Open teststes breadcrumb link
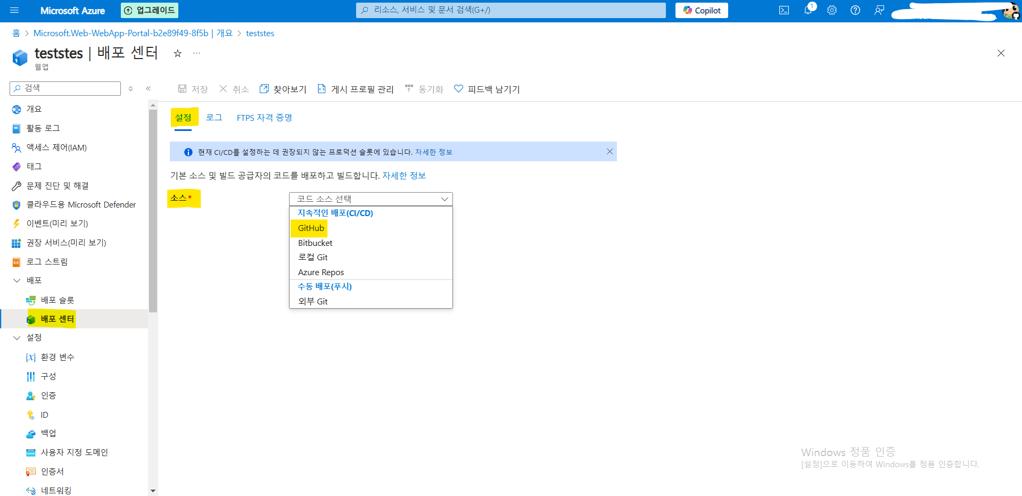 click(260, 33)
